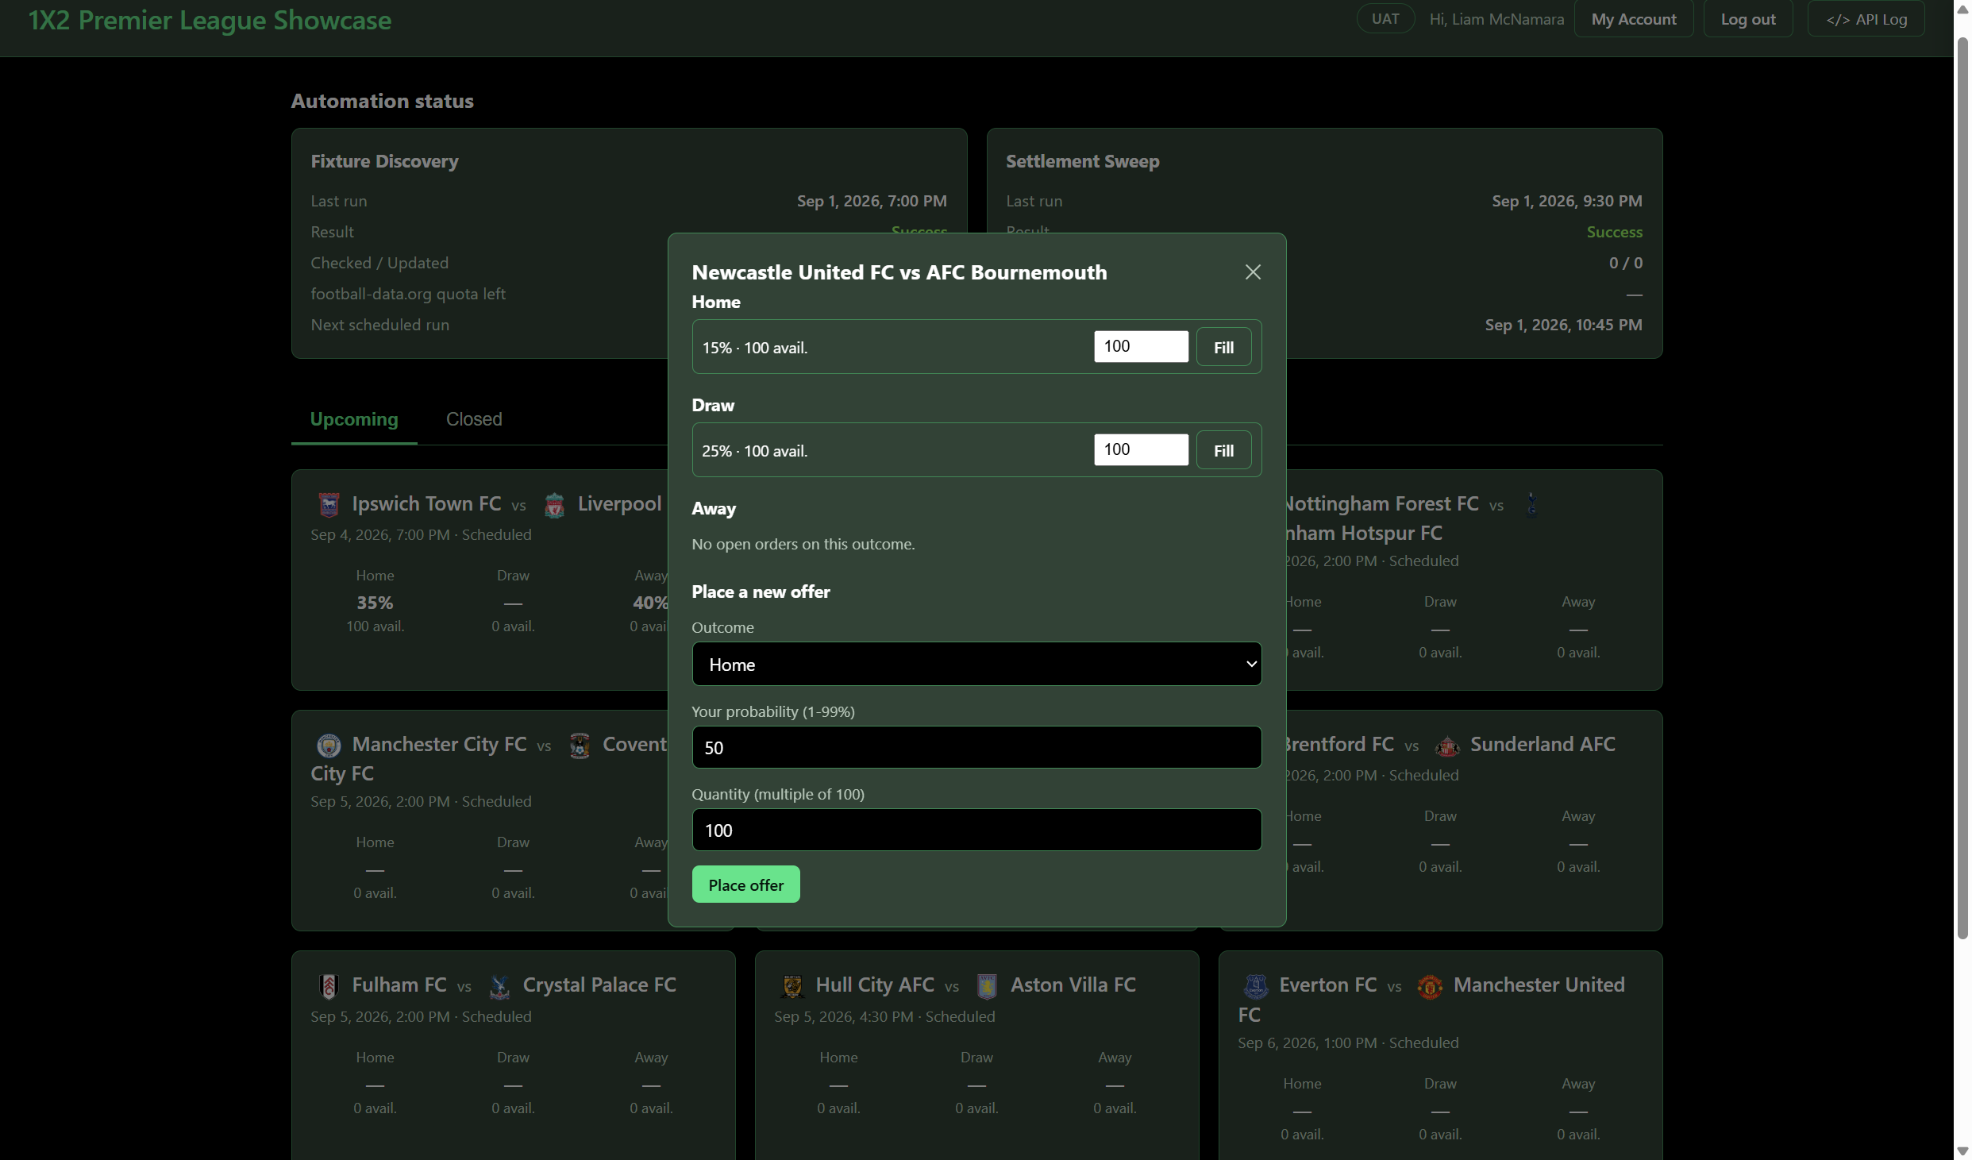This screenshot has height=1160, width=1972.
Task: Click the Liverpool crest icon
Action: [554, 505]
